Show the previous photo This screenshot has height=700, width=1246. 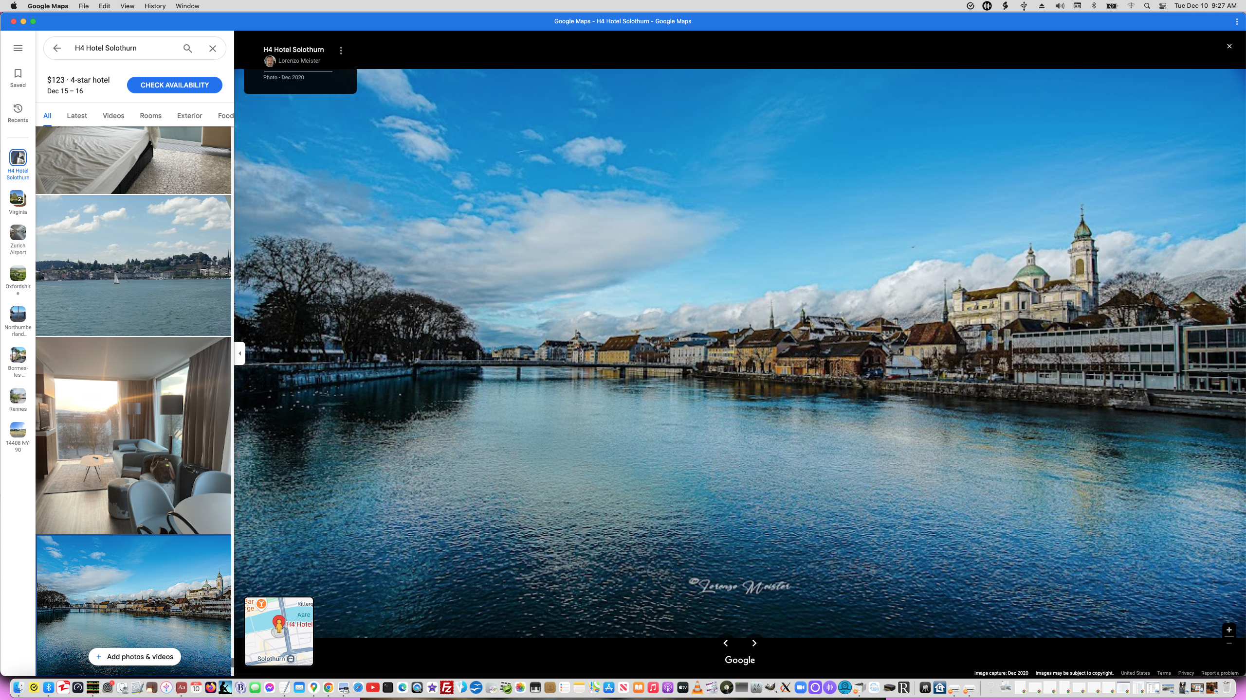(726, 643)
